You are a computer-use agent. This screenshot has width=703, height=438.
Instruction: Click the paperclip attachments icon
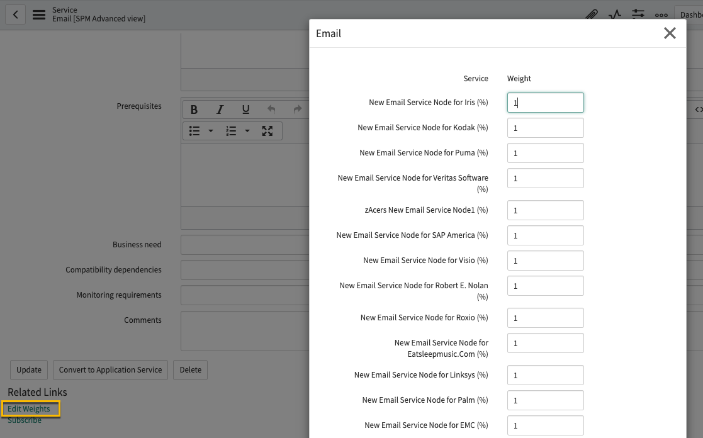coord(592,15)
